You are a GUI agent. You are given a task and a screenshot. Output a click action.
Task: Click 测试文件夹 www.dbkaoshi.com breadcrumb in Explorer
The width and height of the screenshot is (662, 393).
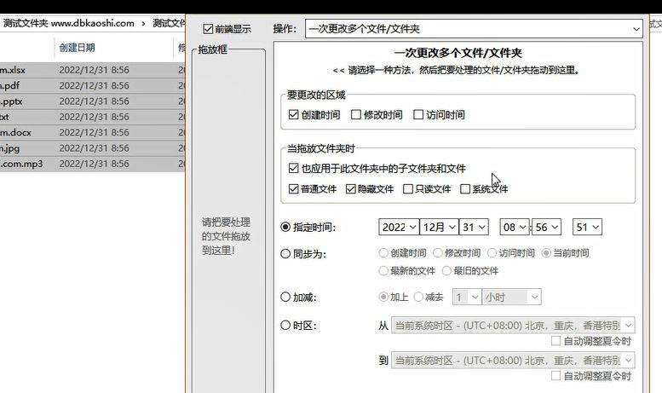(69, 23)
